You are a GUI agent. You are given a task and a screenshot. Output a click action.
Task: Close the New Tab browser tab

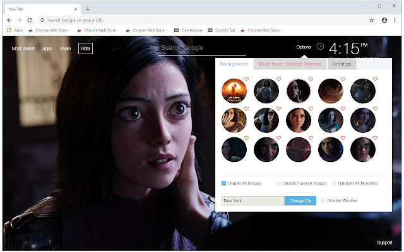pos(76,9)
